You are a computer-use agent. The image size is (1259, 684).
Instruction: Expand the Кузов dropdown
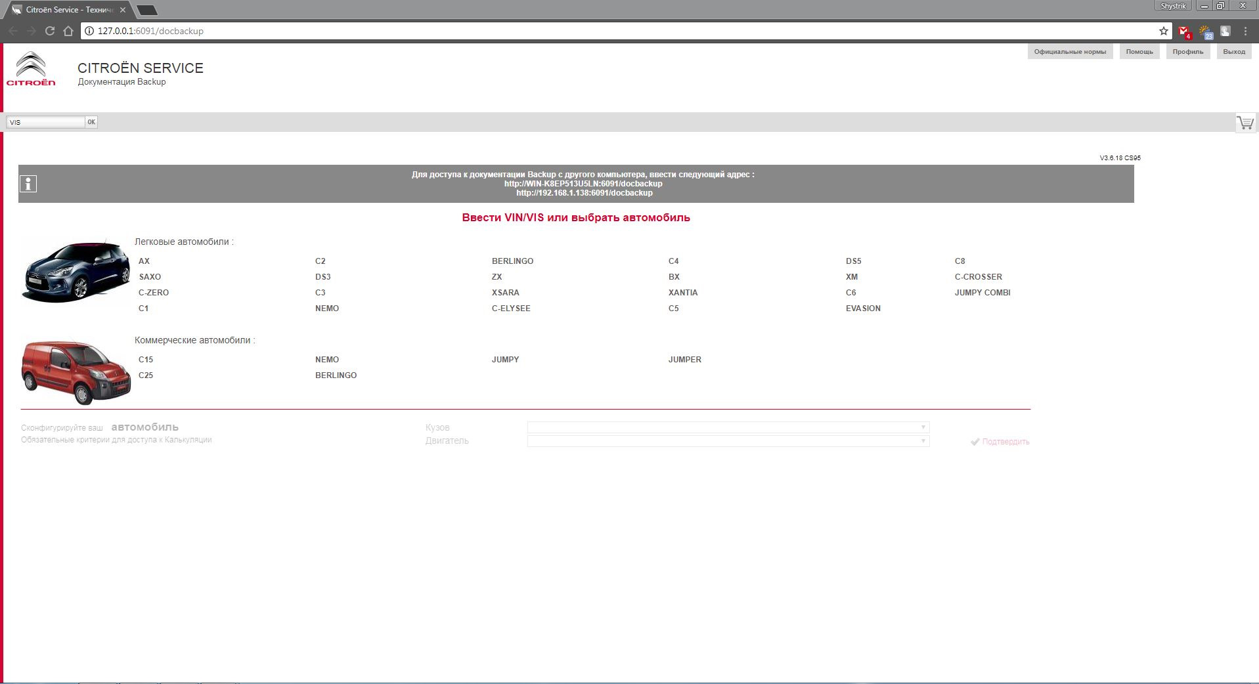point(728,427)
